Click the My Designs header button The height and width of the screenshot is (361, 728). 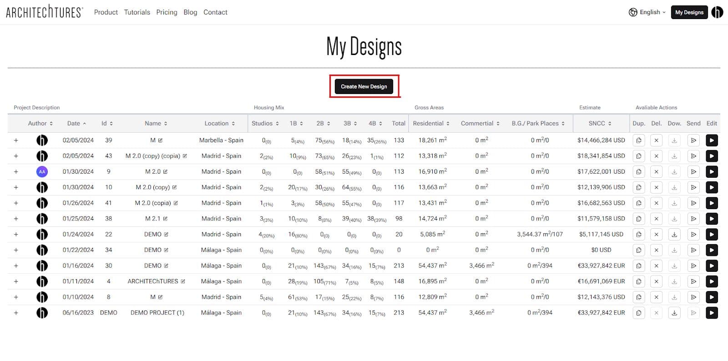point(689,12)
